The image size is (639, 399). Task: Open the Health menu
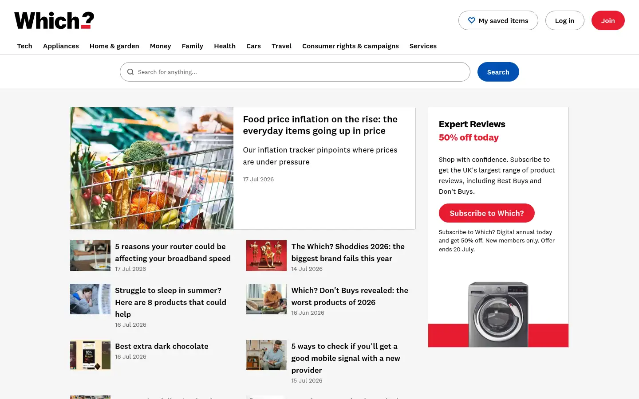[x=225, y=46]
